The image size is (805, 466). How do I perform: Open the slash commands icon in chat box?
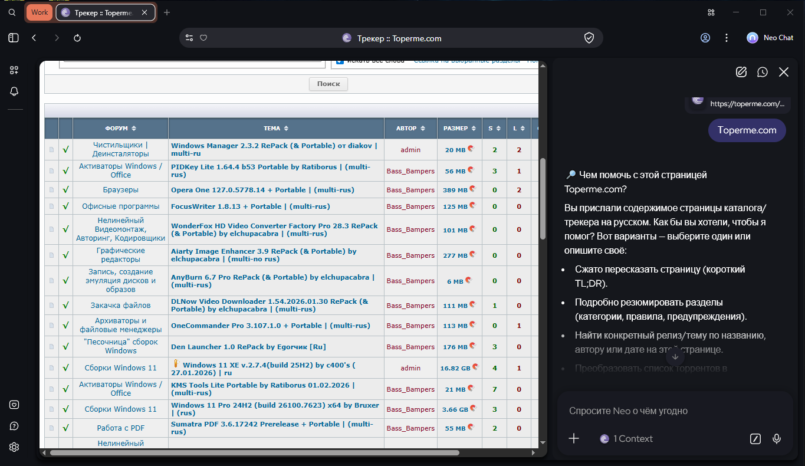point(755,438)
